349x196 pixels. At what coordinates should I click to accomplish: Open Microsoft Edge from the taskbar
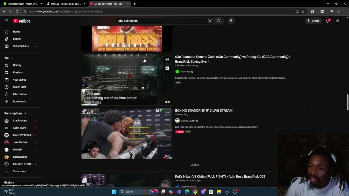[x=187, y=192]
